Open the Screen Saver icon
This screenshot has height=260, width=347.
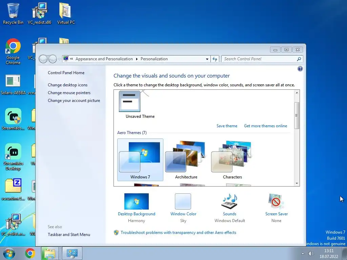pyautogui.click(x=276, y=201)
